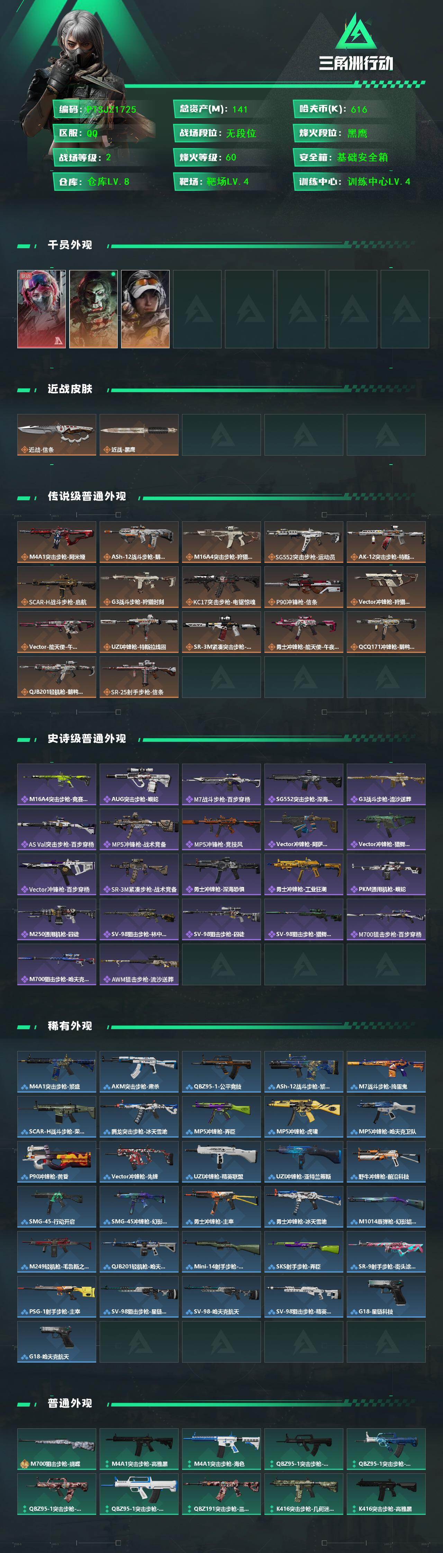
Task: Select the AWM狙击步枪-流沙送葬 skin
Action: [139, 964]
